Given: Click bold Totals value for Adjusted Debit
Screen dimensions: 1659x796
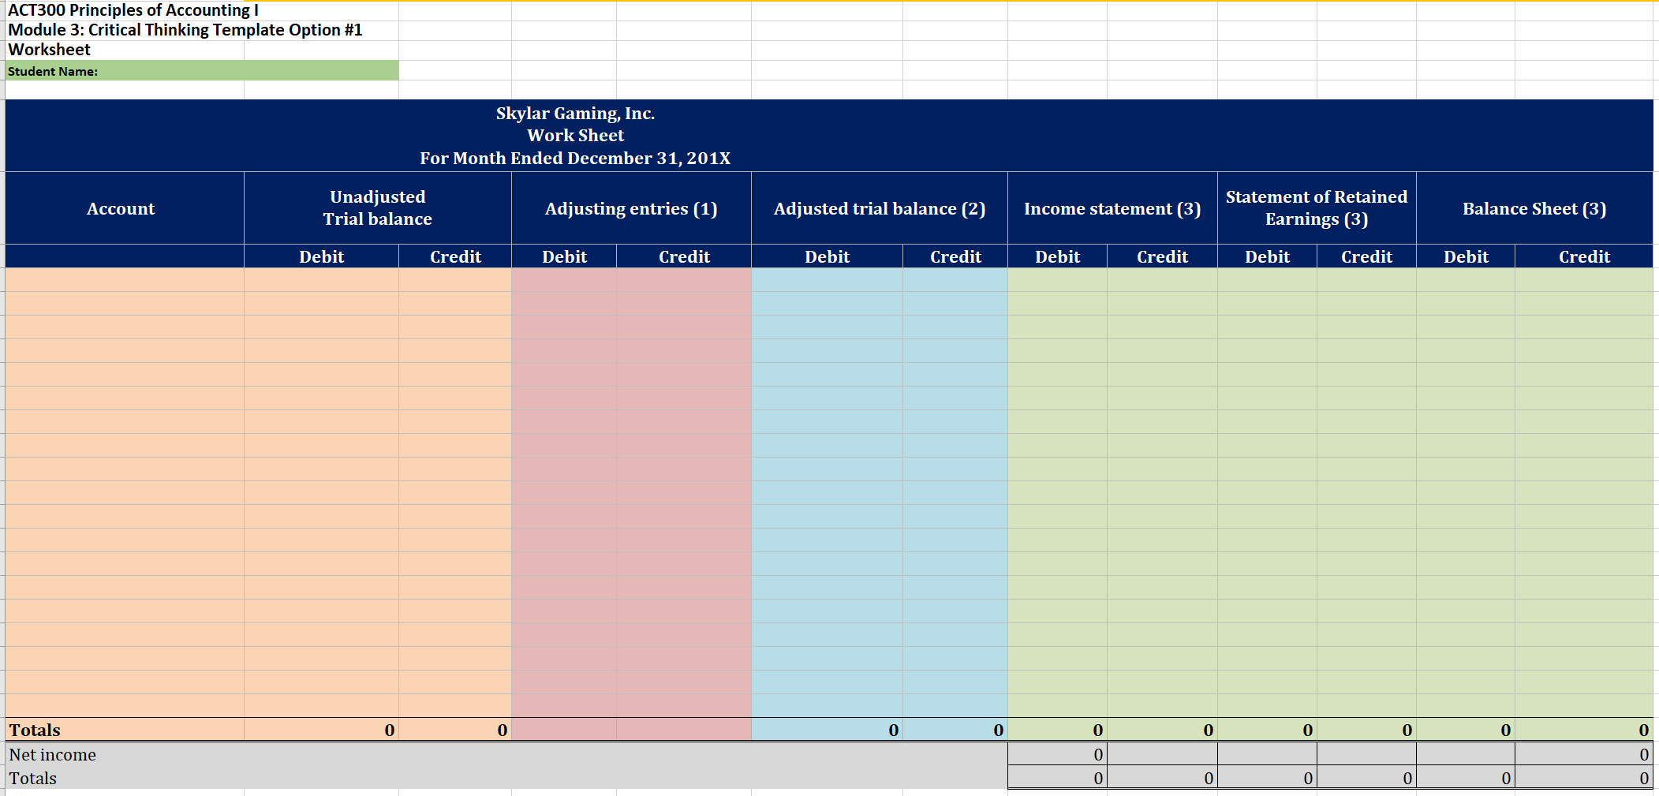Looking at the screenshot, I should [x=827, y=730].
